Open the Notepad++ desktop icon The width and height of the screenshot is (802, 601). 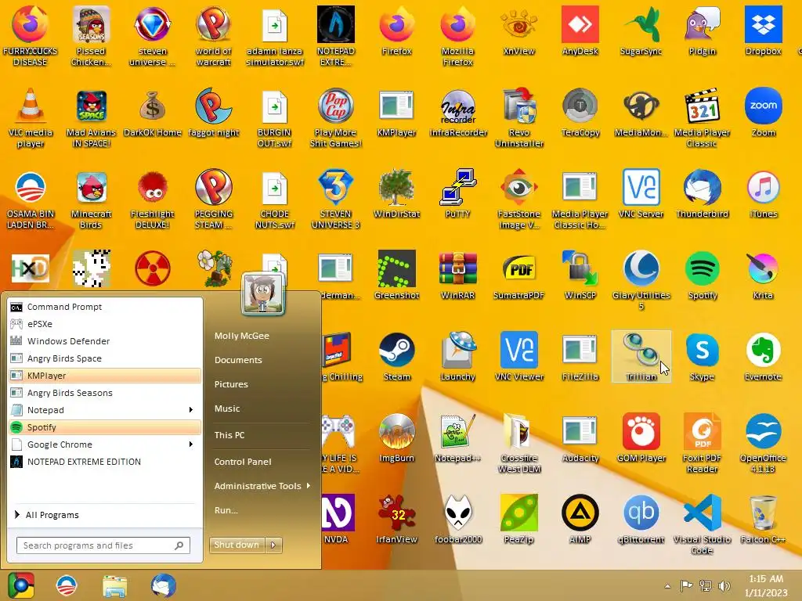[457, 438]
